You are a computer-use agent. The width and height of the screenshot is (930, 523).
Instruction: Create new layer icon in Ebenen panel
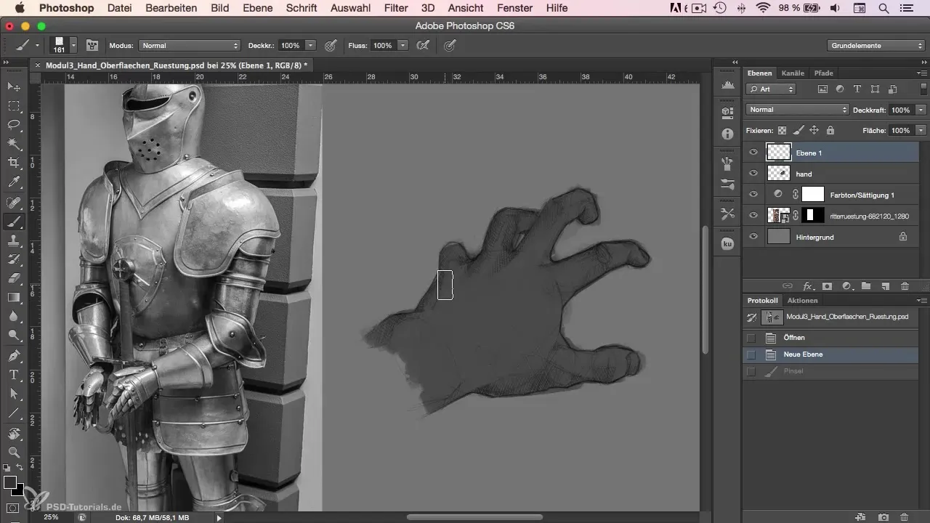885,286
